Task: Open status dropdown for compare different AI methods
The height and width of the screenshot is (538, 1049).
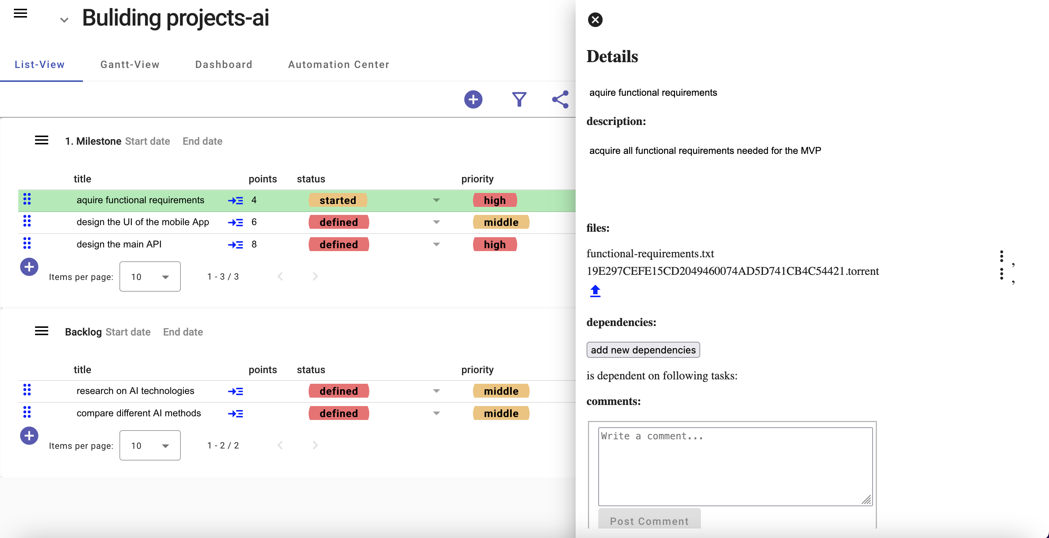Action: click(x=436, y=413)
